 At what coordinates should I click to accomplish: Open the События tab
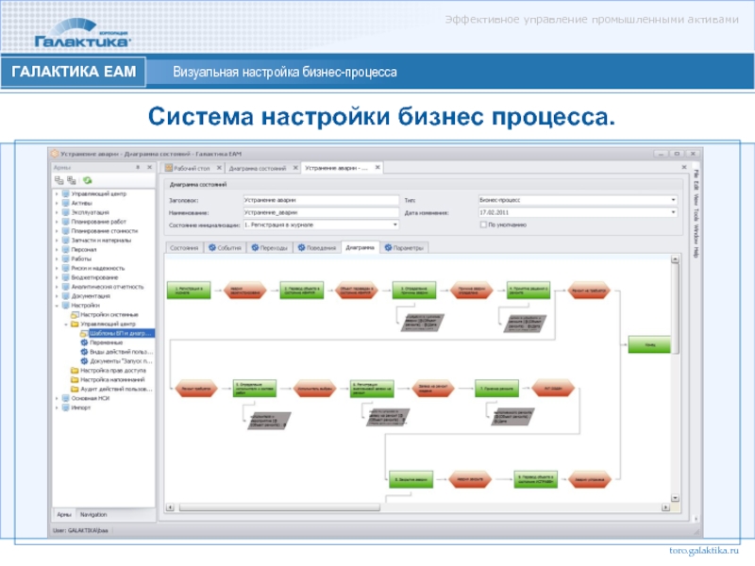[225, 248]
